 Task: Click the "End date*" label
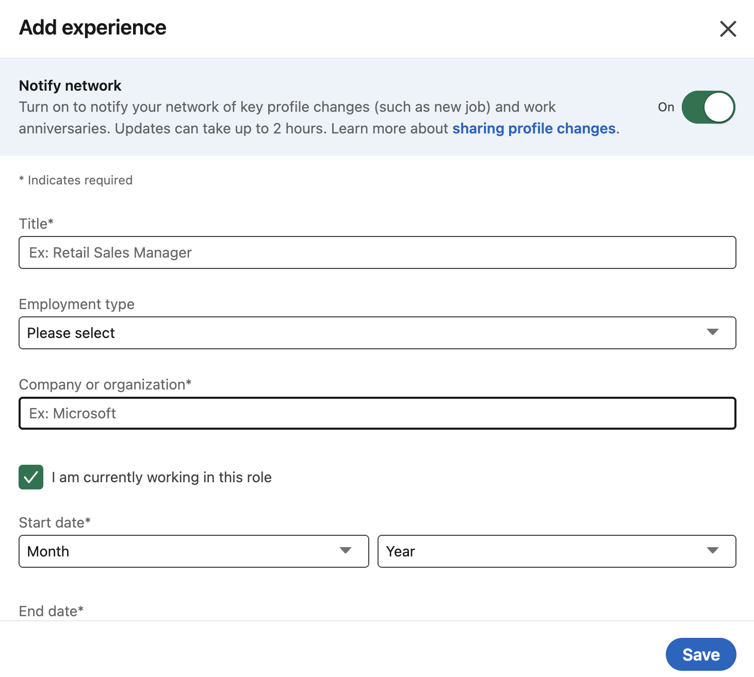click(x=51, y=611)
